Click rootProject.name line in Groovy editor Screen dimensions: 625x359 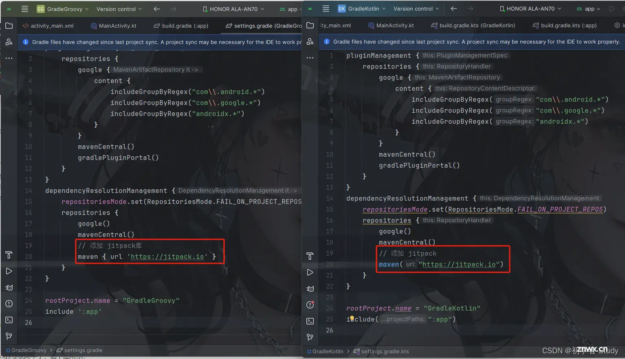click(x=112, y=300)
